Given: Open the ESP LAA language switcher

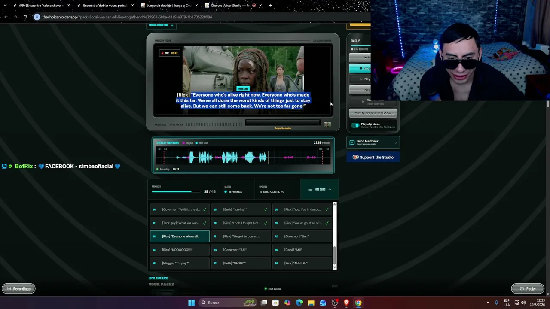Looking at the screenshot, I should (507, 303).
